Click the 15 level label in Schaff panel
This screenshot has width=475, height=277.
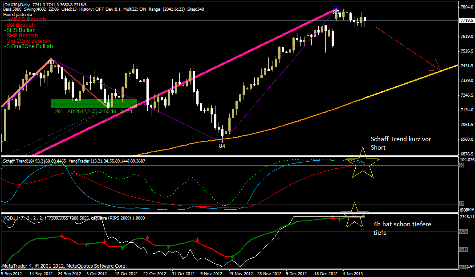click(462, 204)
